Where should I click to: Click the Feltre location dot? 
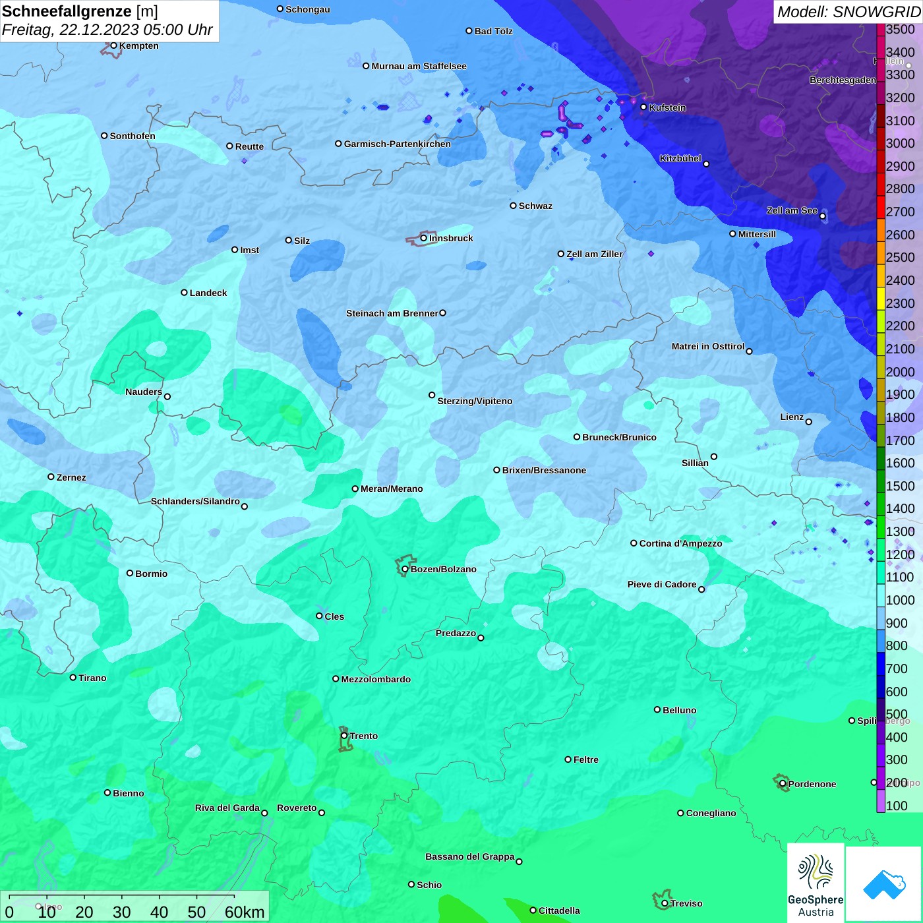[x=568, y=759]
